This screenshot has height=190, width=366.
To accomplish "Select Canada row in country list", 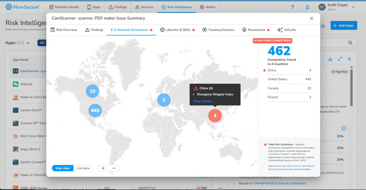I will [289, 88].
